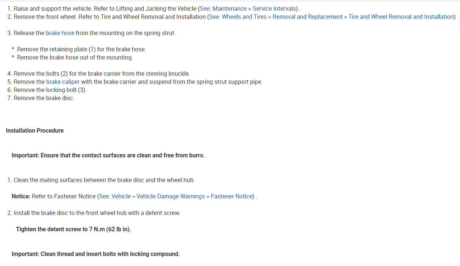
Task: Click the 'contact surfaces are clean' Important note
Action: pyautogui.click(x=108, y=155)
